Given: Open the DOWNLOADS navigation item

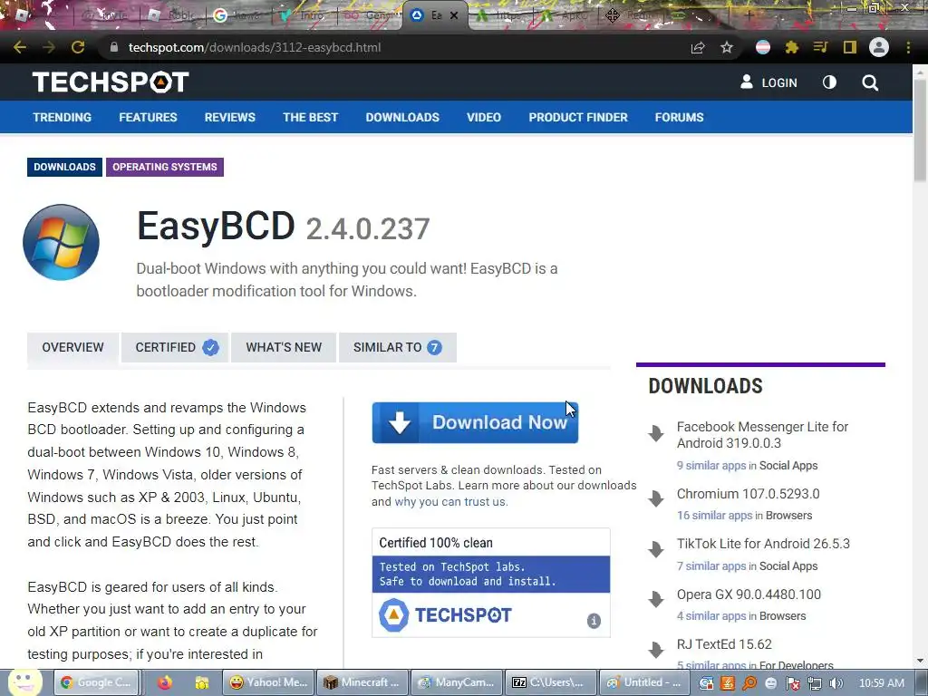Looking at the screenshot, I should pos(402,117).
